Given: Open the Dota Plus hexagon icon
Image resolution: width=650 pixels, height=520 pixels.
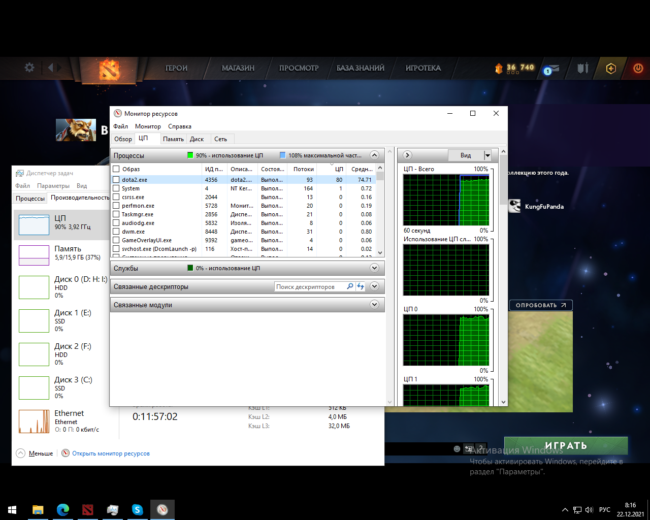Looking at the screenshot, I should click(611, 69).
